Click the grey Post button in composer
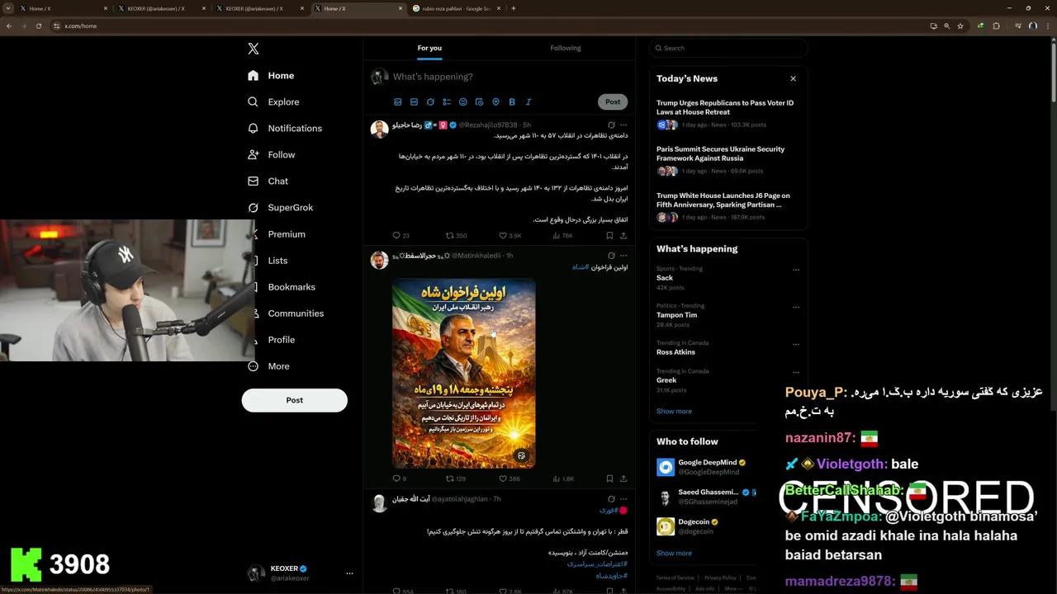The height and width of the screenshot is (594, 1057). pos(613,102)
